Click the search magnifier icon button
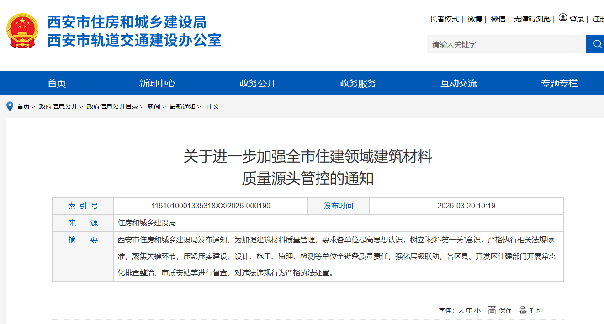The image size is (604, 324). pos(597,44)
